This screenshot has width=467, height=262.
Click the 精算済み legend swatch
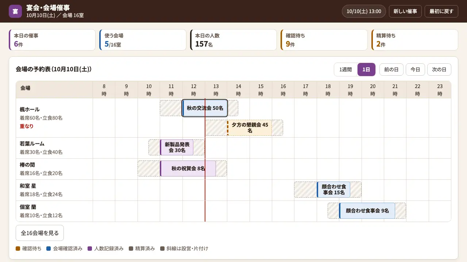tap(131, 249)
